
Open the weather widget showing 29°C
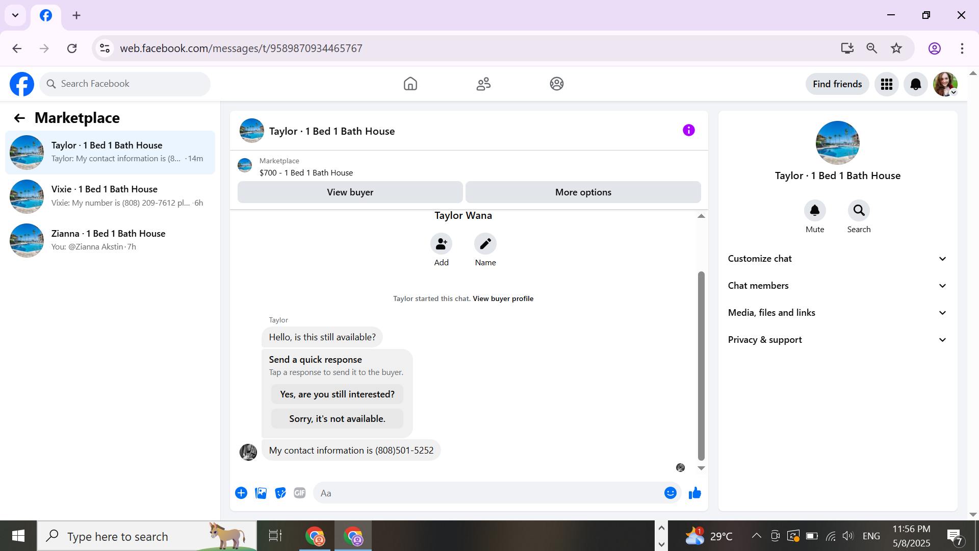pyautogui.click(x=709, y=536)
